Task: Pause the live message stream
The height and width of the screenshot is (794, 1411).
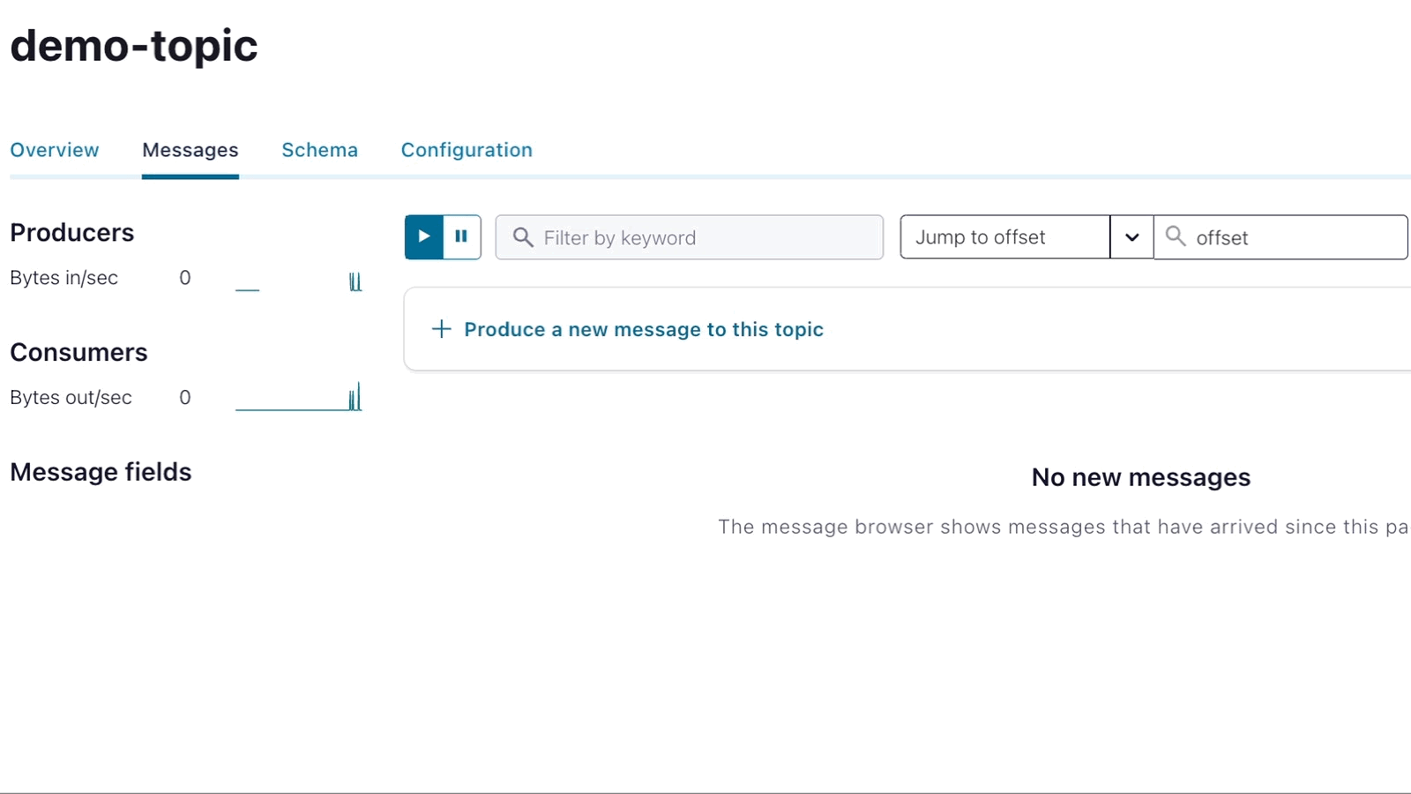Action: pyautogui.click(x=461, y=236)
